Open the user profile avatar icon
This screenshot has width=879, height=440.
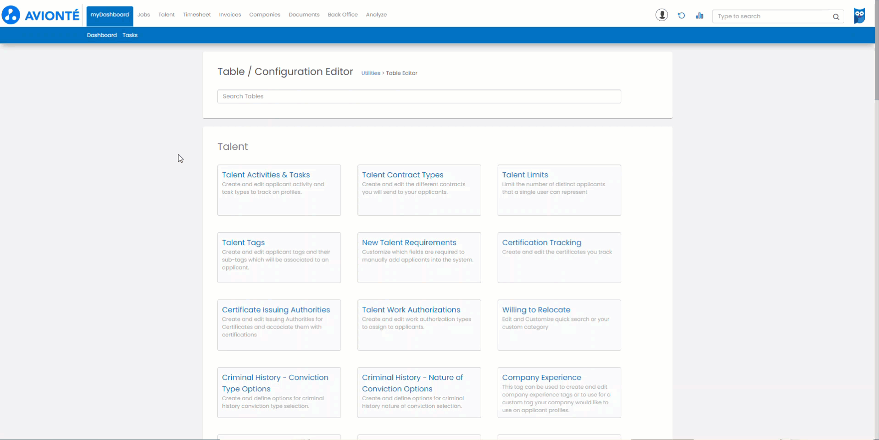(x=661, y=15)
